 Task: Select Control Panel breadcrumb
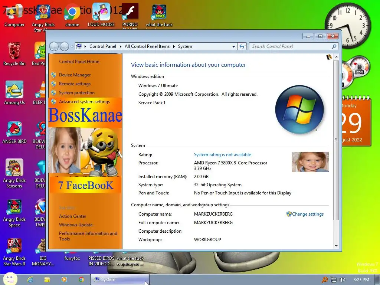(103, 46)
